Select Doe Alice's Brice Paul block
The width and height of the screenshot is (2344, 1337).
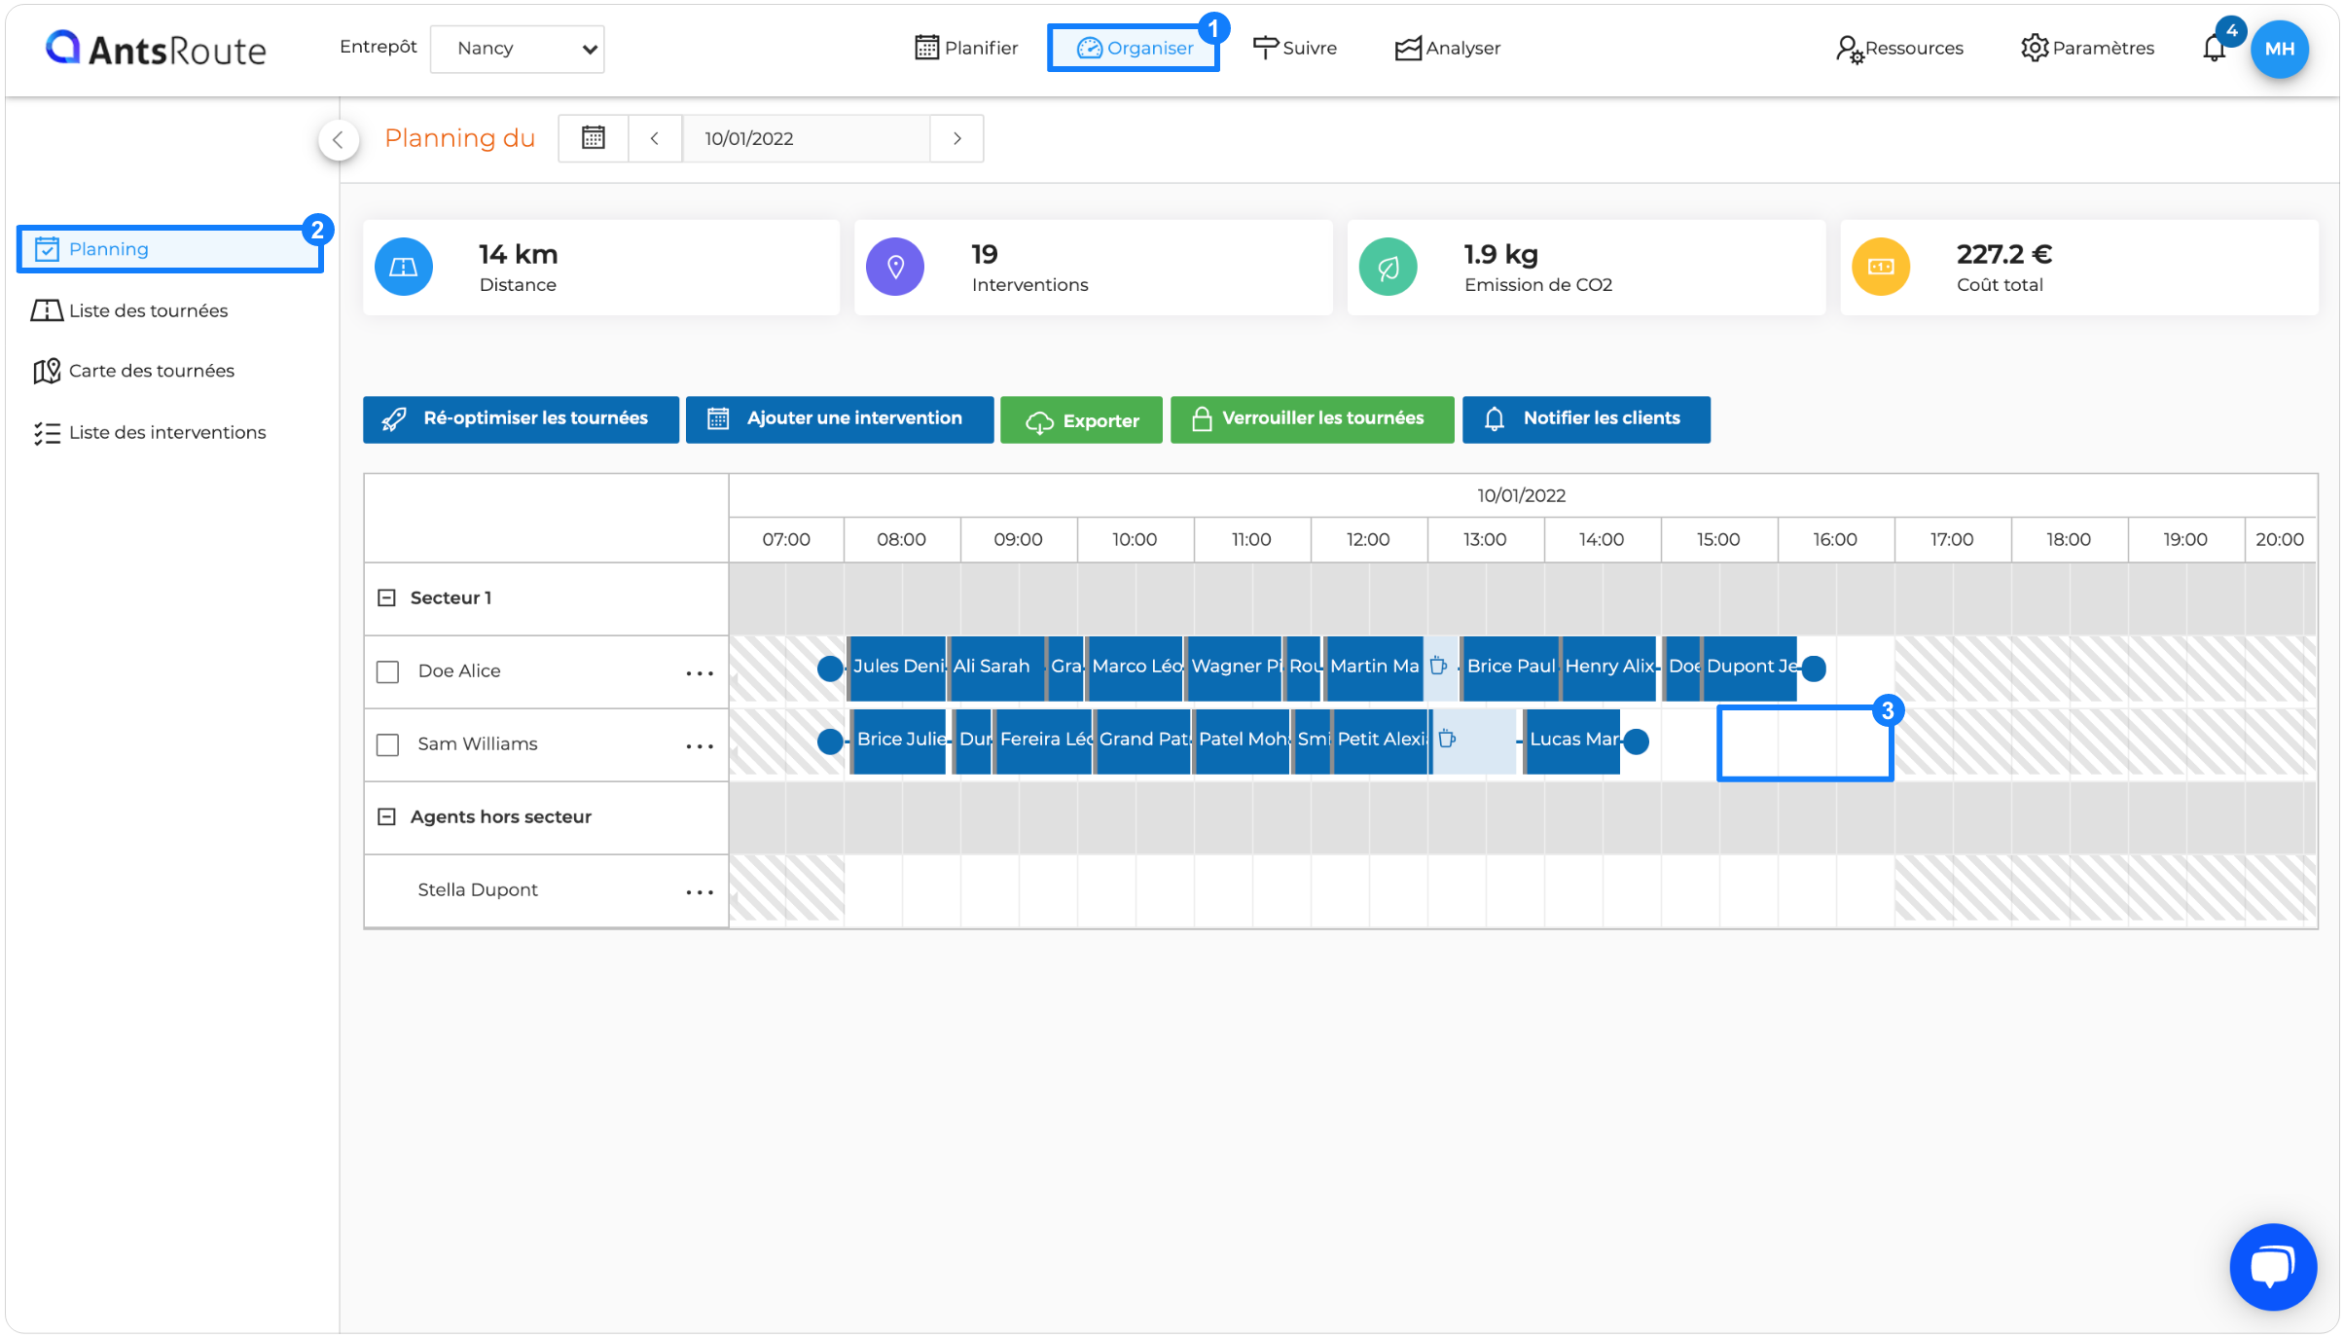pyautogui.click(x=1511, y=668)
